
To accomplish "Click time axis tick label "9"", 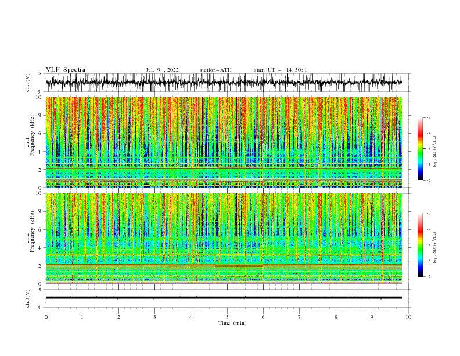I will [372, 317].
